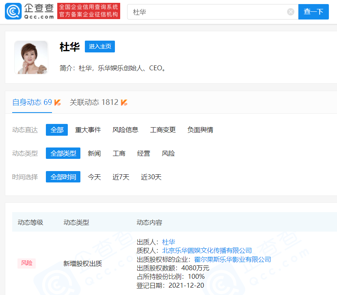Click the 出质股权数额 4080万元 text
This screenshot has width=337, height=295.
point(173,268)
